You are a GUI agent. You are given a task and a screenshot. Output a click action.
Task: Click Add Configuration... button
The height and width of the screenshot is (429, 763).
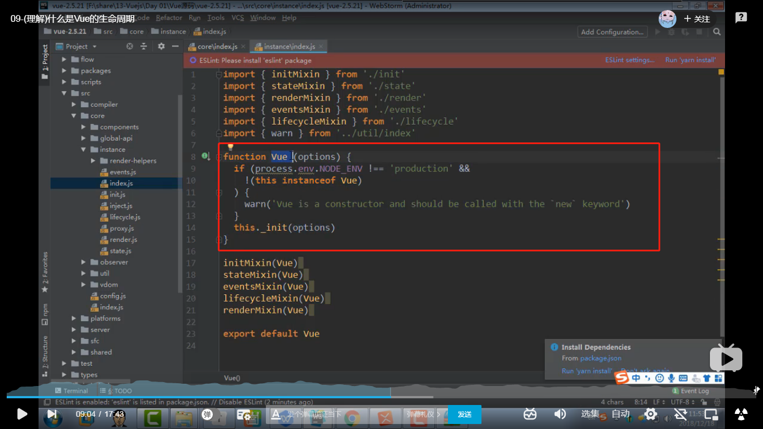tap(612, 32)
